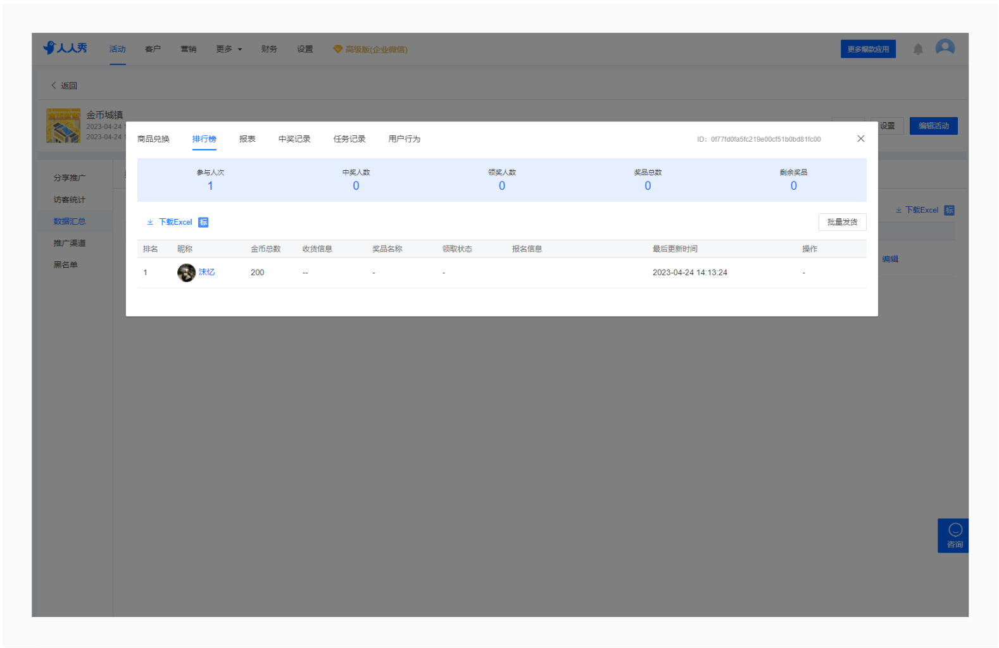Open the 任务记录 tab
This screenshot has width=999, height=648.
click(x=349, y=139)
